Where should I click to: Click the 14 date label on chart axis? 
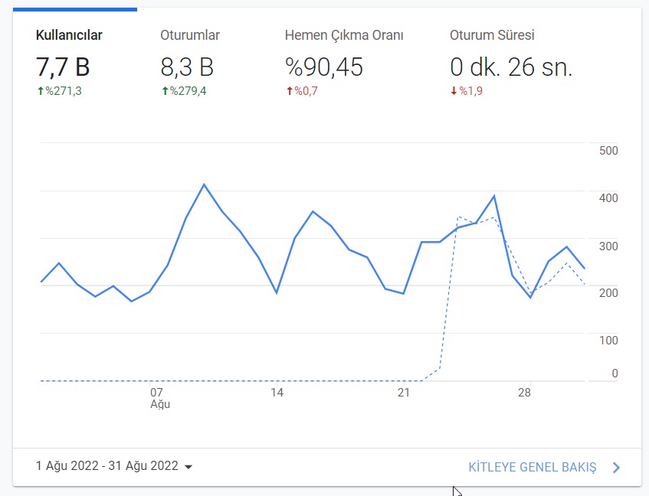(x=277, y=392)
